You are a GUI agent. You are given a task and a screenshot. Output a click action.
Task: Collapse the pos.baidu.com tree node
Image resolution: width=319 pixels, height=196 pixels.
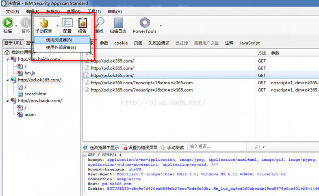(7, 101)
